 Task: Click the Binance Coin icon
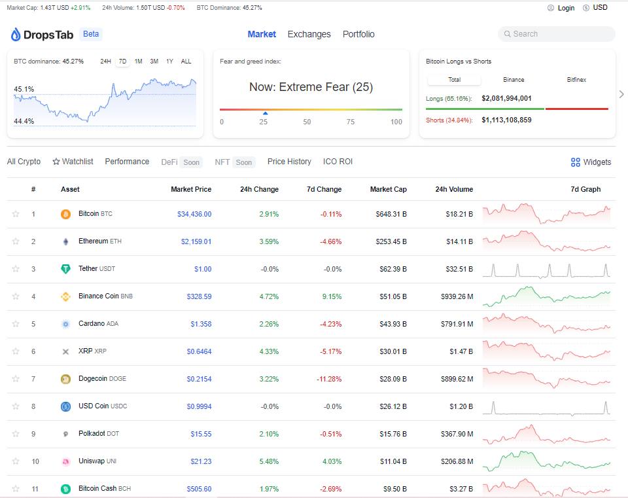coord(65,296)
